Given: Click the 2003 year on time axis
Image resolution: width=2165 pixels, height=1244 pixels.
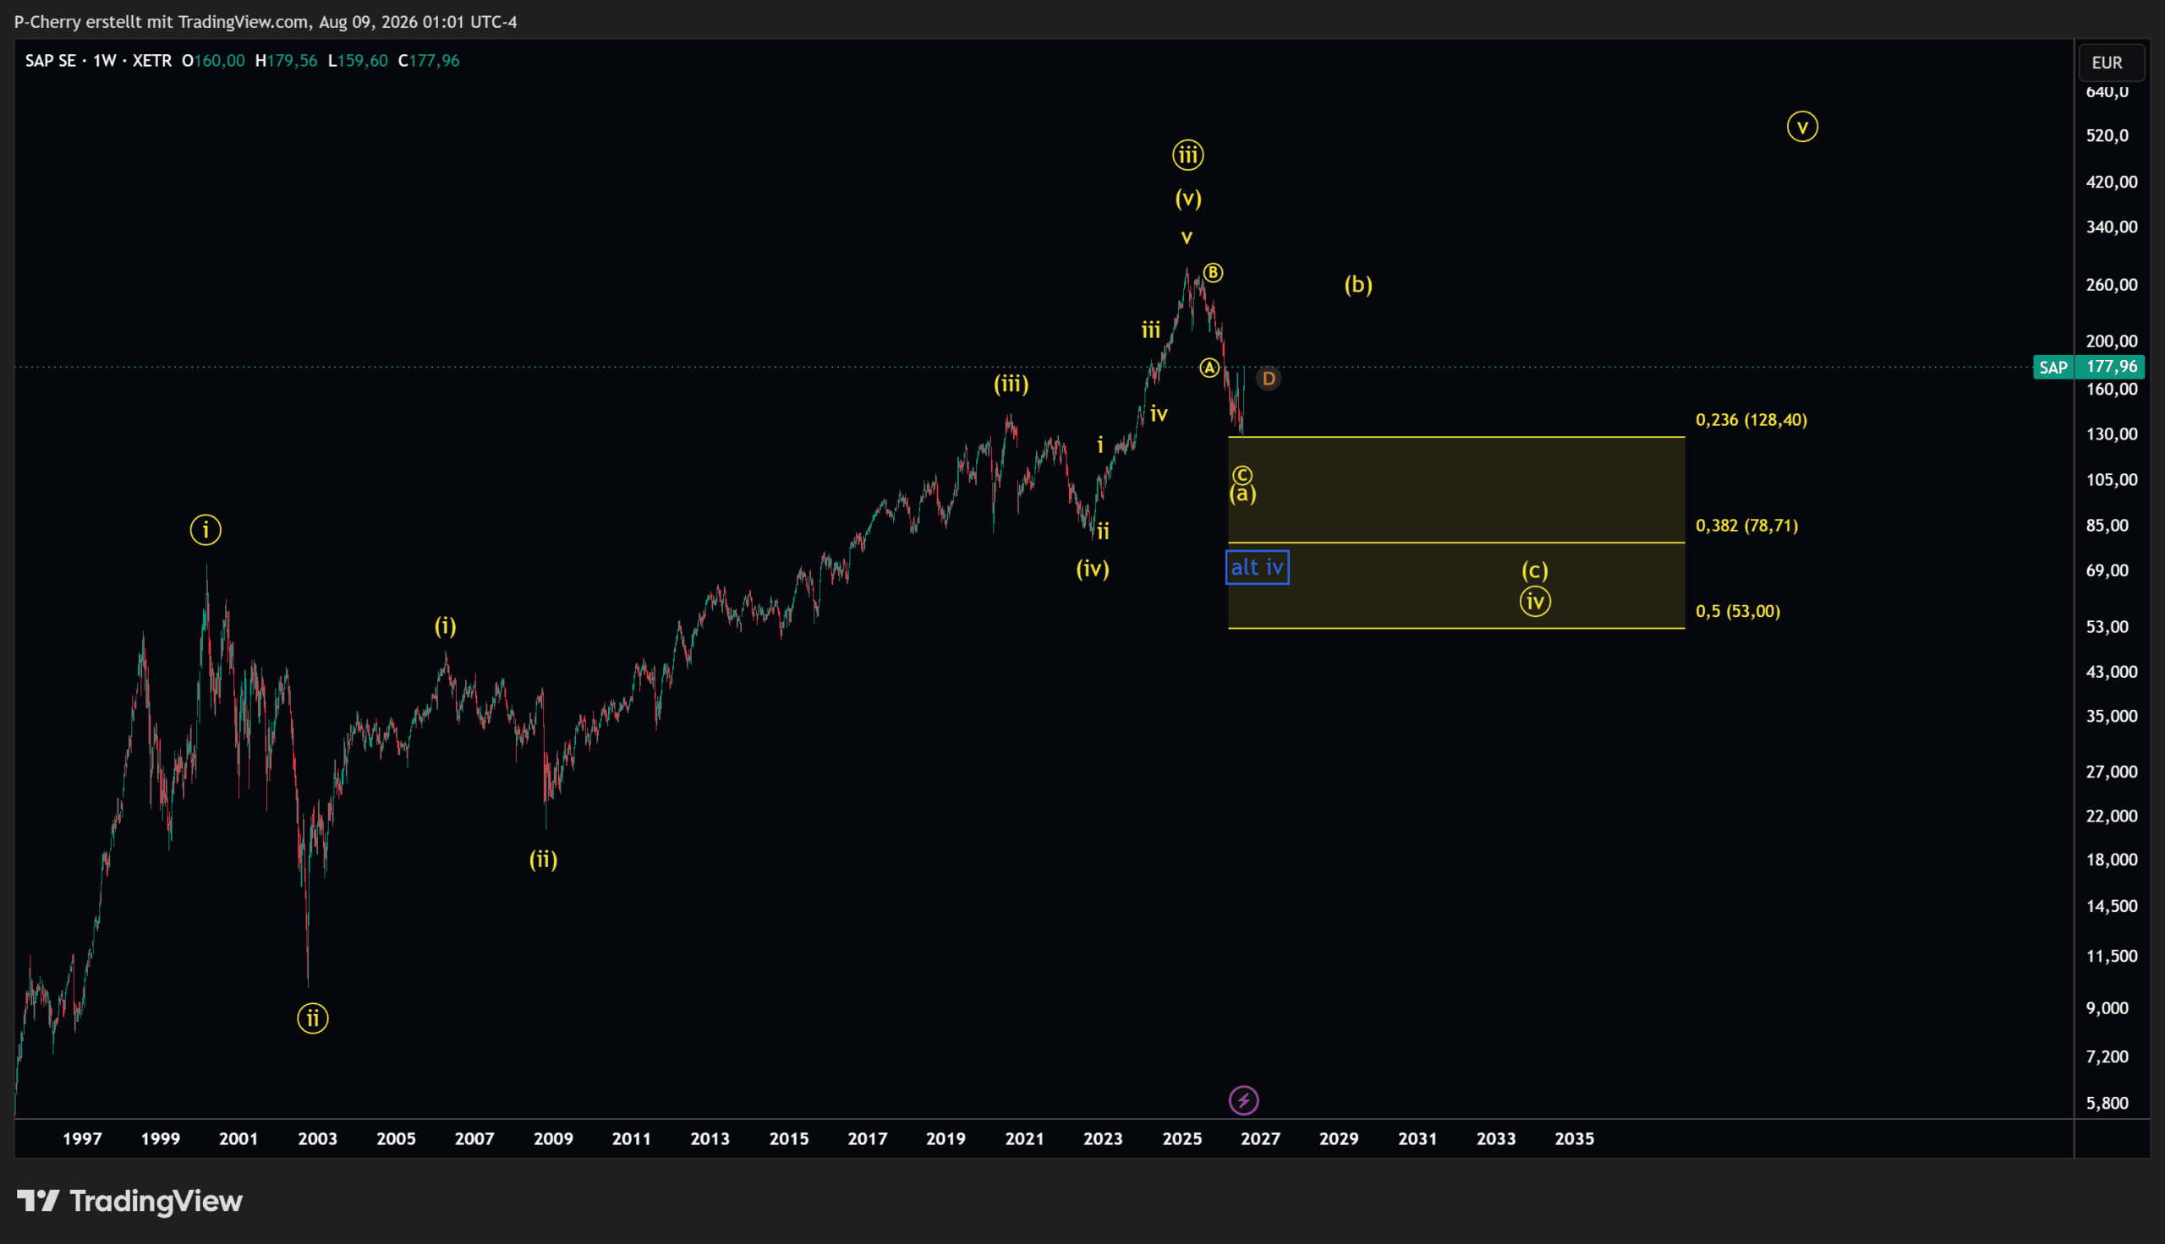Looking at the screenshot, I should click(317, 1139).
